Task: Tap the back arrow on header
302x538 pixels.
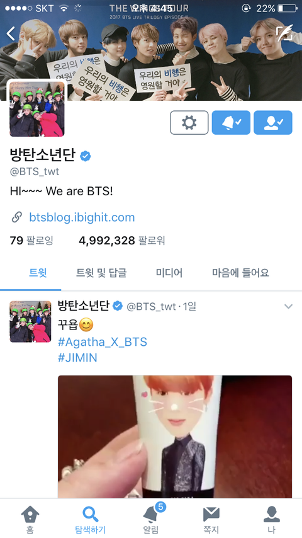Action: 11,33
